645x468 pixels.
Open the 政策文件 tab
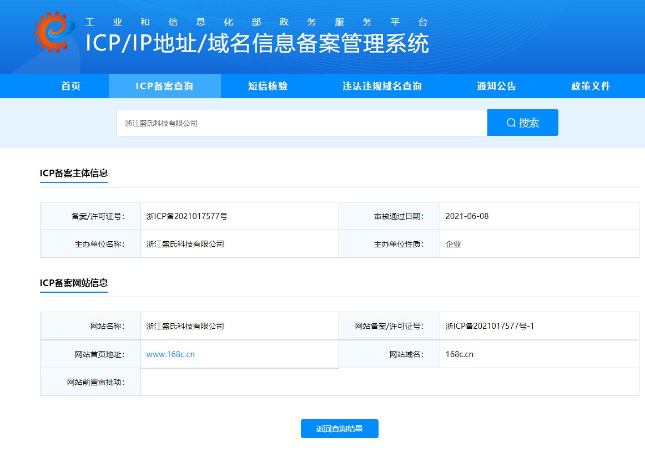pyautogui.click(x=591, y=86)
